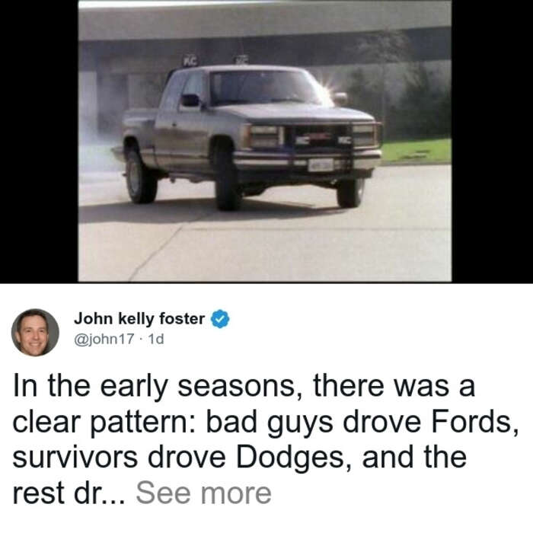Image resolution: width=533 pixels, height=533 pixels.
Task: Click the truck's front grille in image
Action: click(318, 138)
